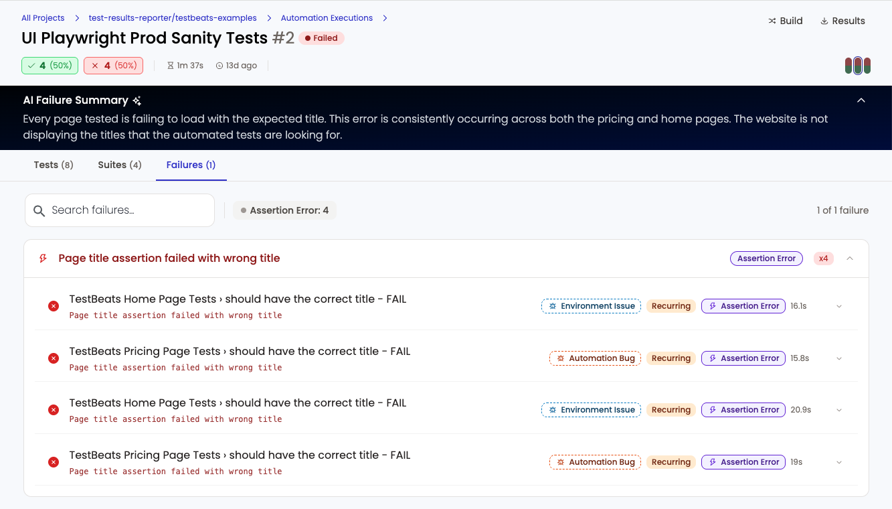Expand the first Home Page test row
Viewport: 892px width, 509px height.
coord(839,306)
